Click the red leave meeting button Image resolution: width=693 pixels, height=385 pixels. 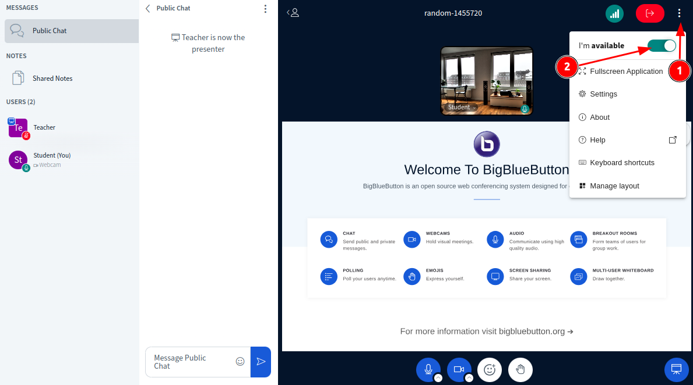click(650, 13)
